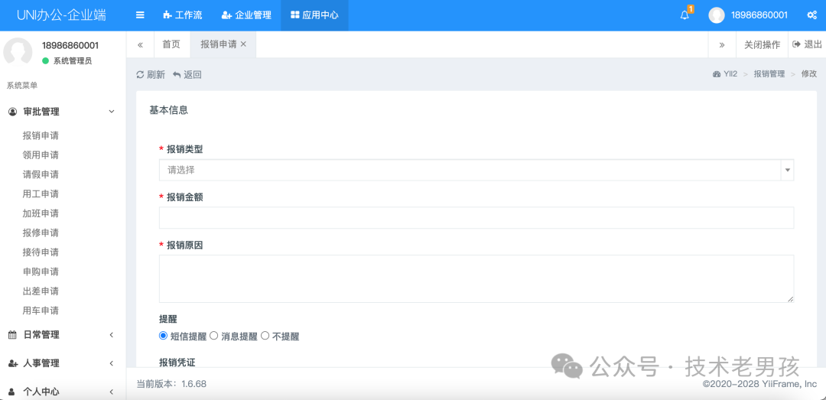Viewport: 826px width, 400px height.
Task: Open the notification bell icon
Action: point(685,15)
